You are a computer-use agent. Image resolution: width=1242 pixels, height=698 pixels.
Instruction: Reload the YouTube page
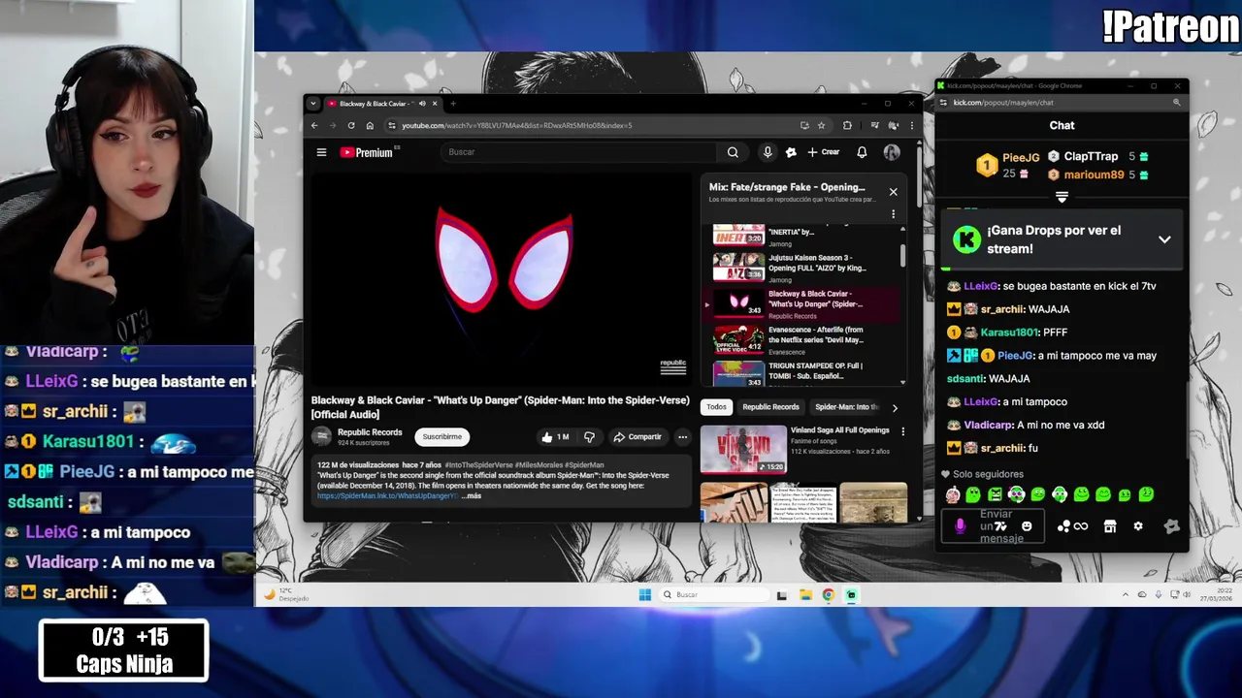[x=351, y=125]
